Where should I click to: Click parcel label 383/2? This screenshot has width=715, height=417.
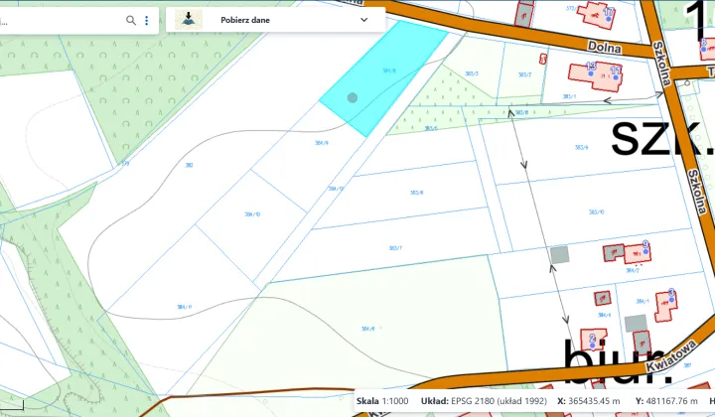[525, 74]
